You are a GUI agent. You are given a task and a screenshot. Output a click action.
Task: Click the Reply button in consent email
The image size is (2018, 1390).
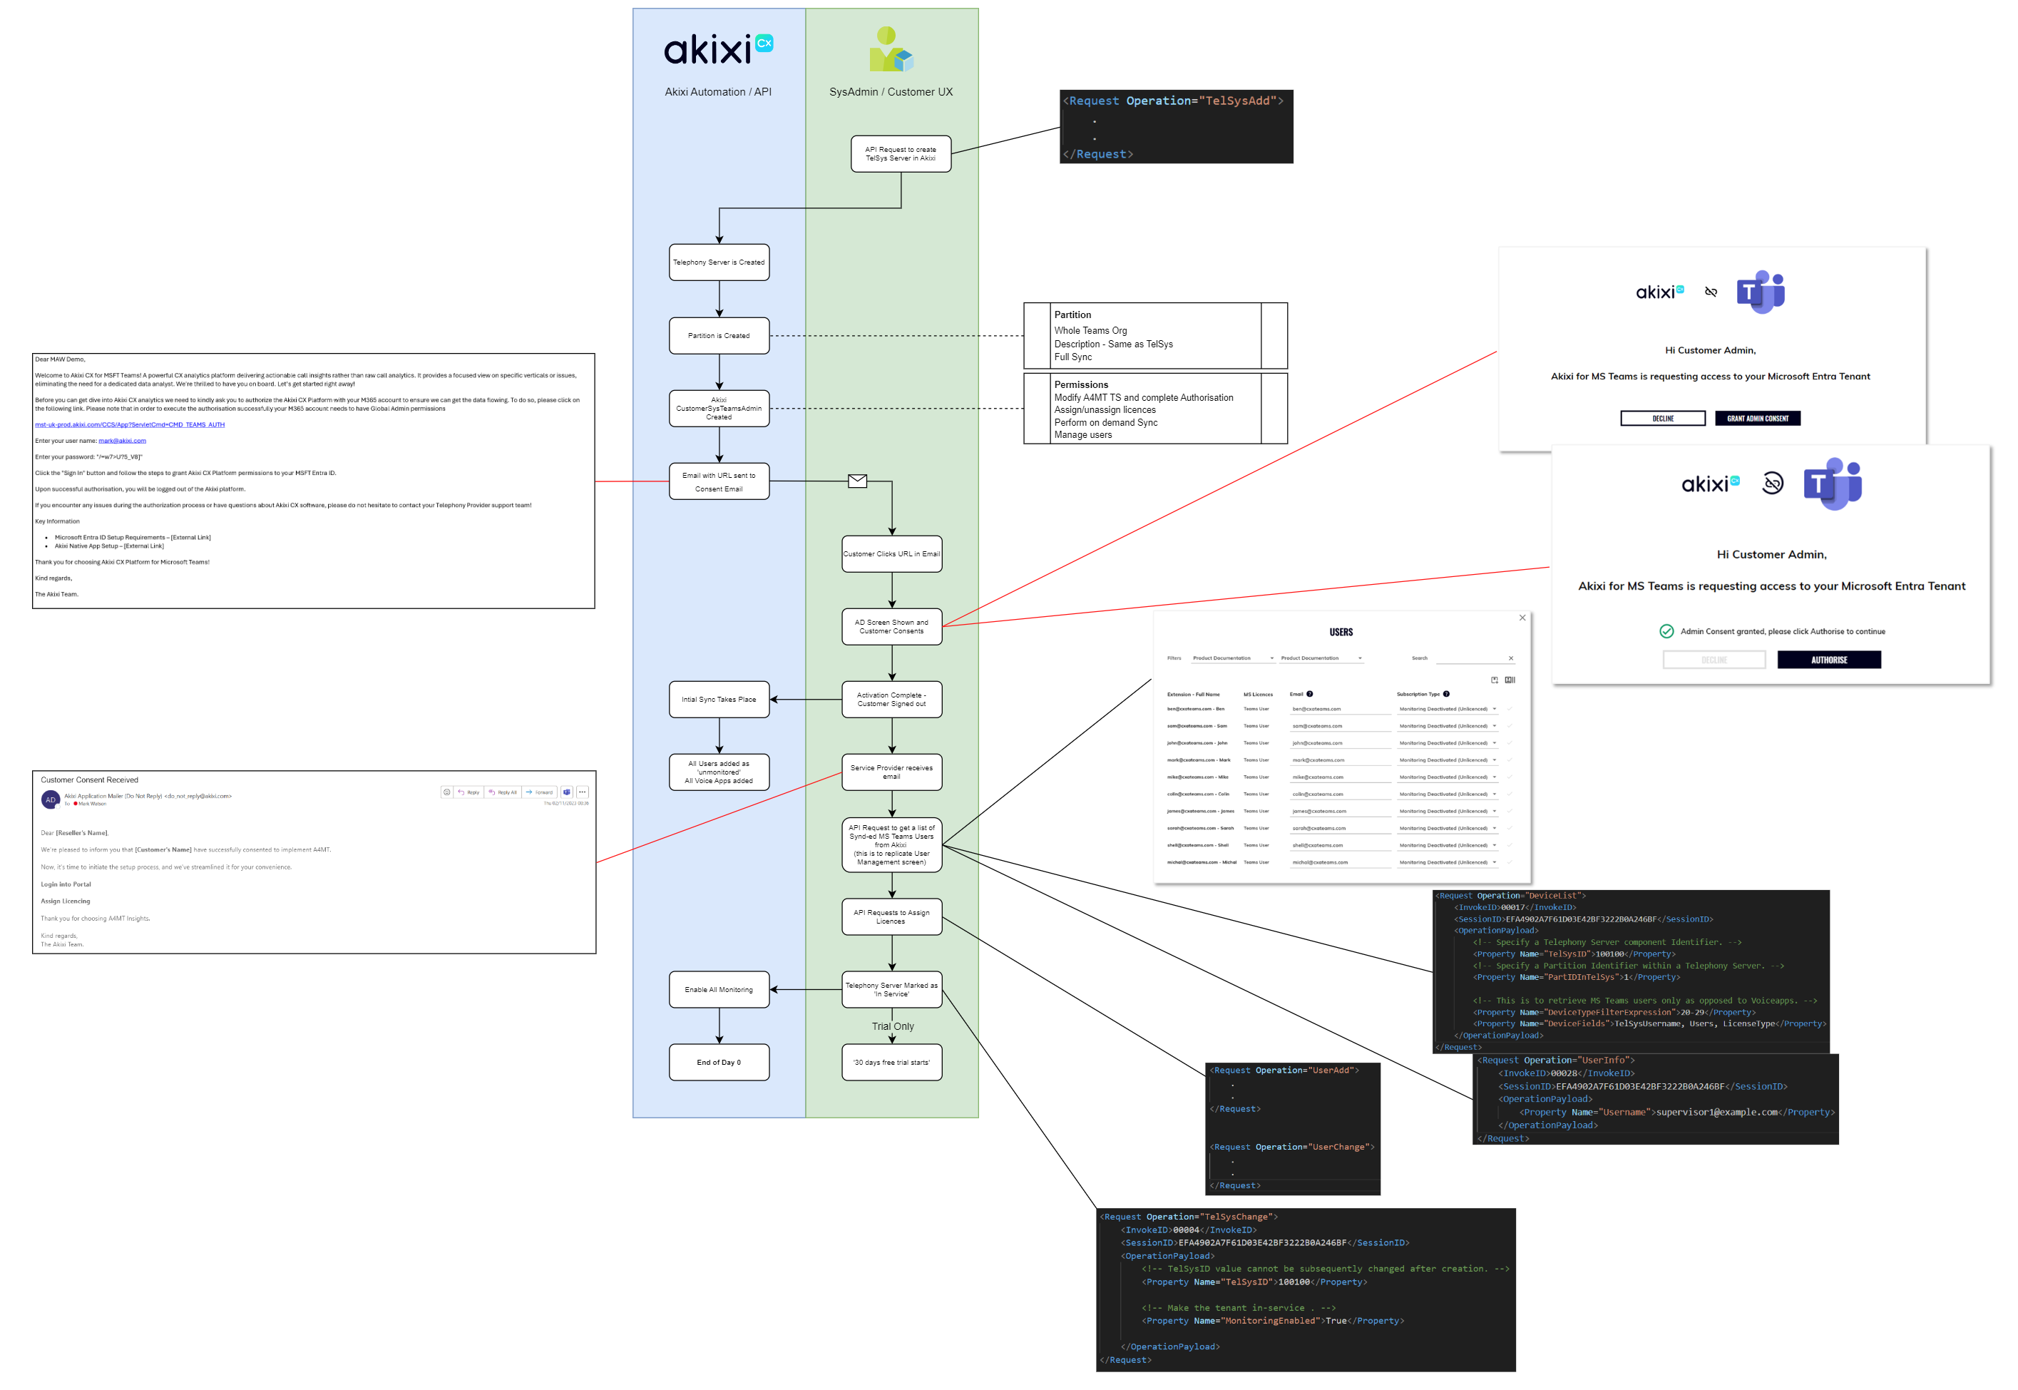[468, 792]
